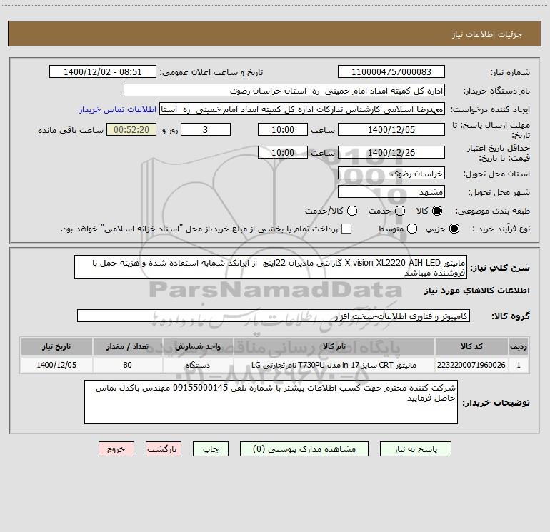Click the LG T730PU monitor name cell
The height and width of the screenshot is (532, 550).
tap(334, 365)
